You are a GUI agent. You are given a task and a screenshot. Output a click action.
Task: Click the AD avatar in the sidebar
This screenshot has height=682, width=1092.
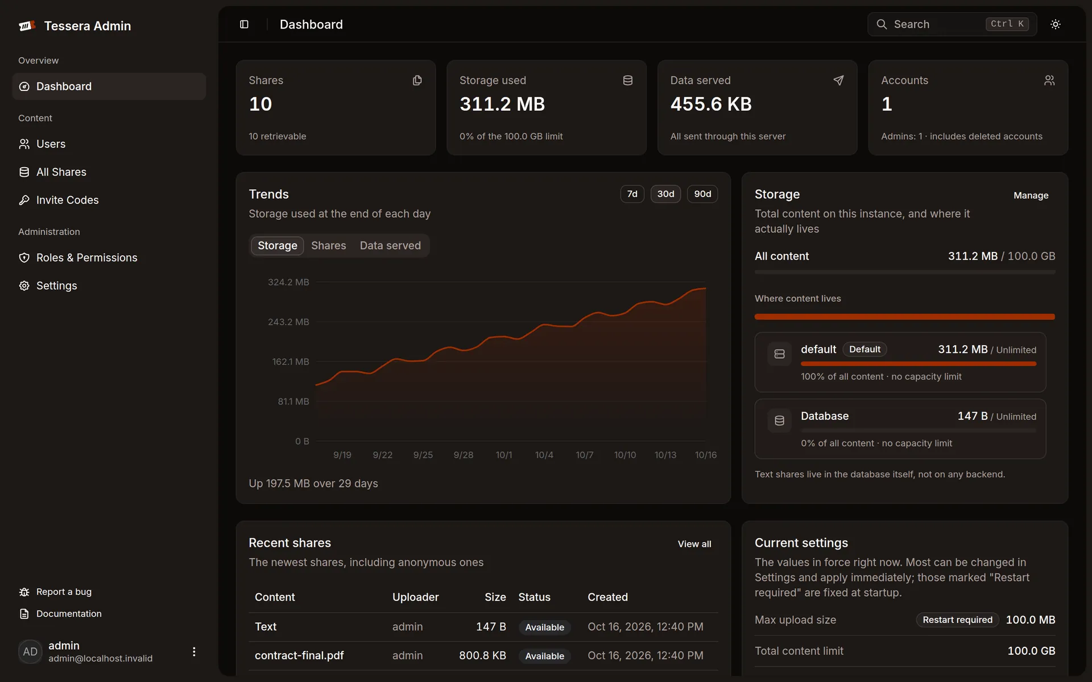(30, 652)
